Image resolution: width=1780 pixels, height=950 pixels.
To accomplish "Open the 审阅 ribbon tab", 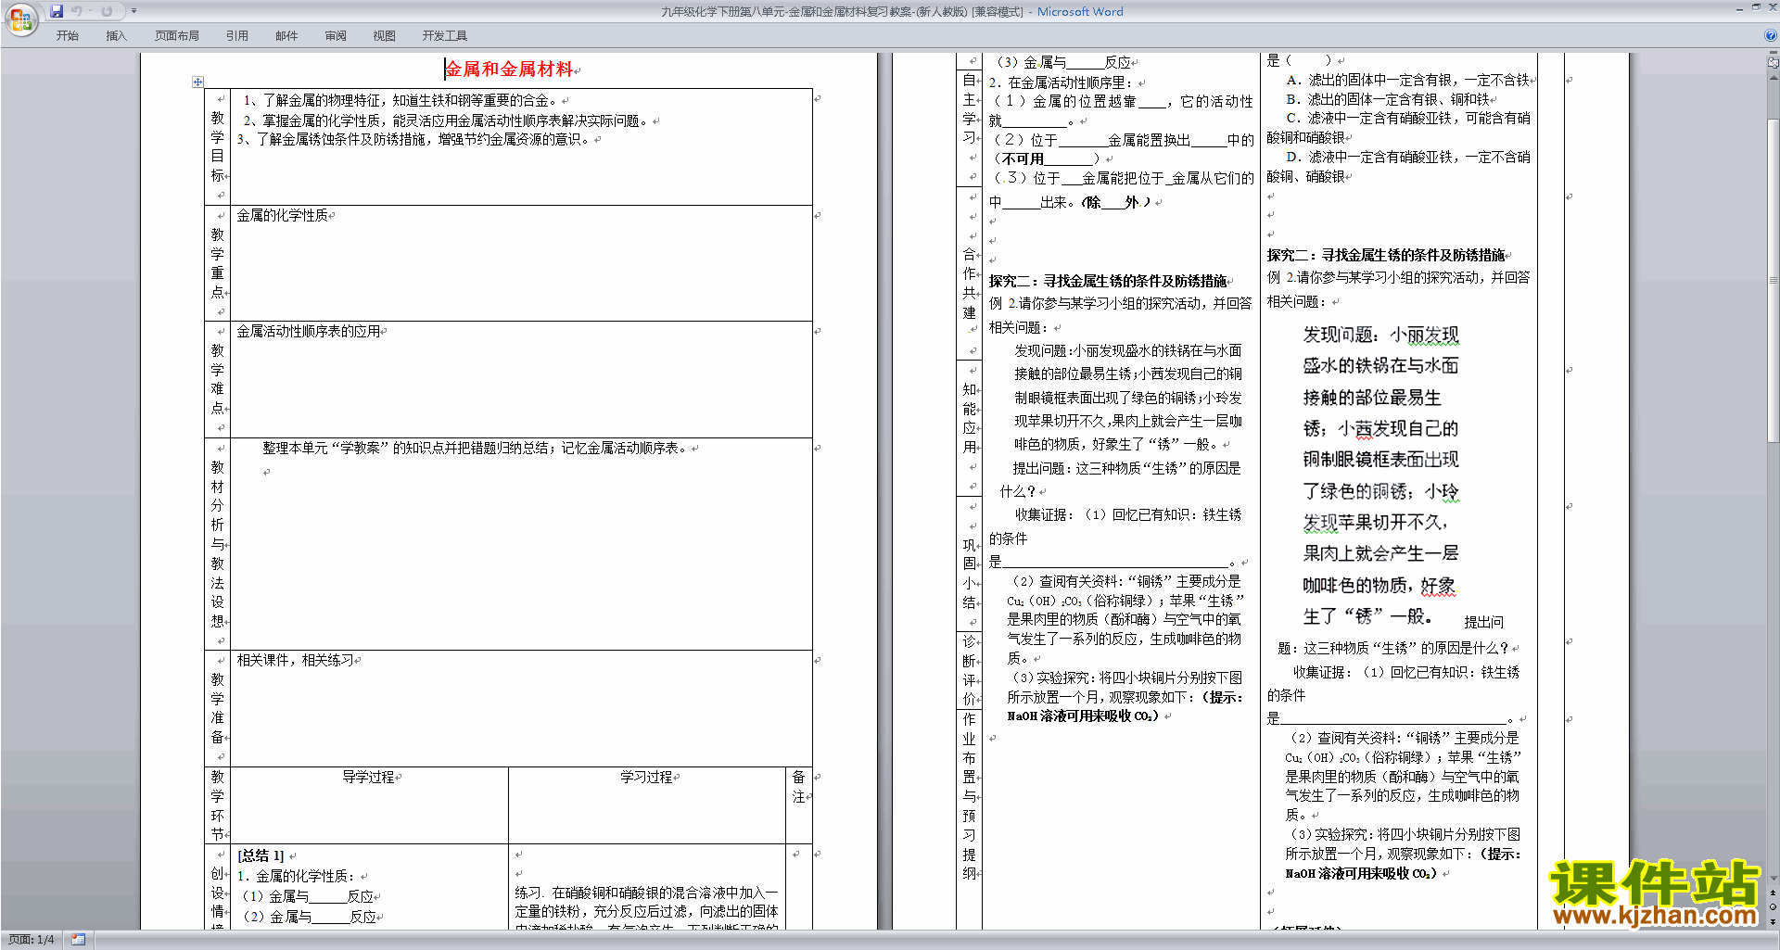I will (336, 35).
